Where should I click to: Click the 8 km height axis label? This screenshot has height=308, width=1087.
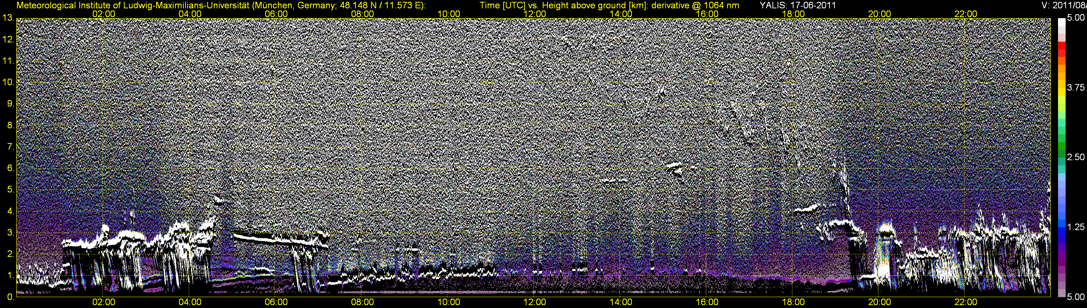(x=11, y=125)
